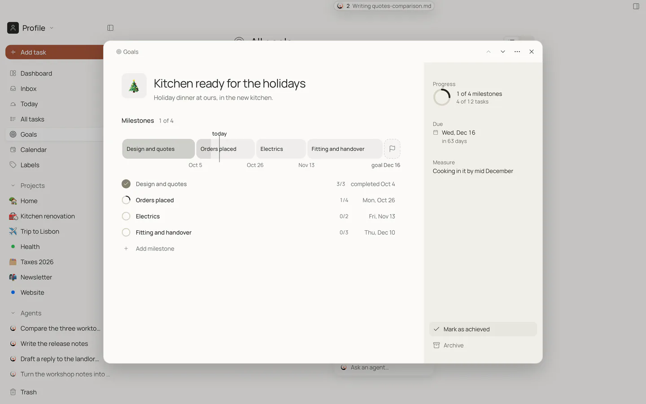
Task: Open Today view in sidebar
Action: (54, 104)
